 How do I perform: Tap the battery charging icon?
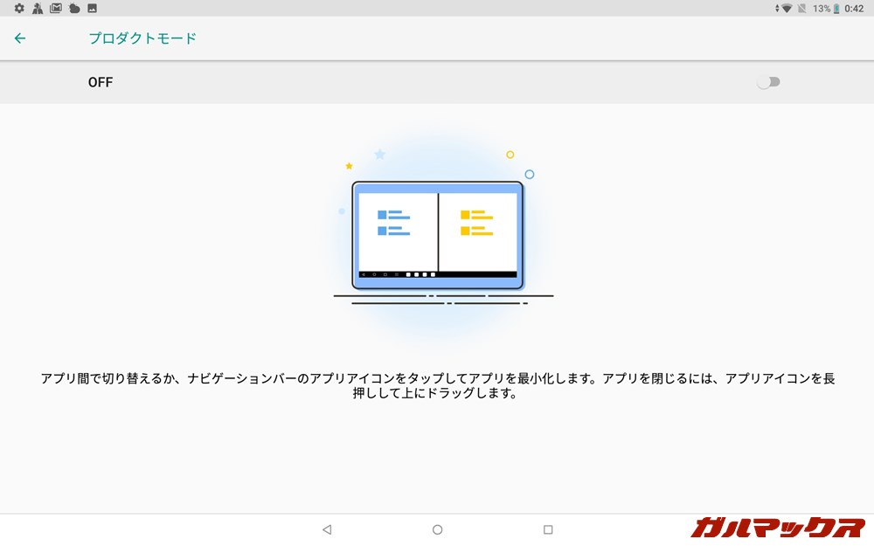(836, 8)
